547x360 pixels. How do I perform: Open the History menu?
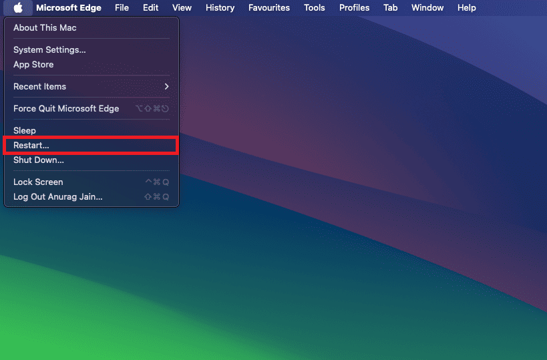pos(220,8)
